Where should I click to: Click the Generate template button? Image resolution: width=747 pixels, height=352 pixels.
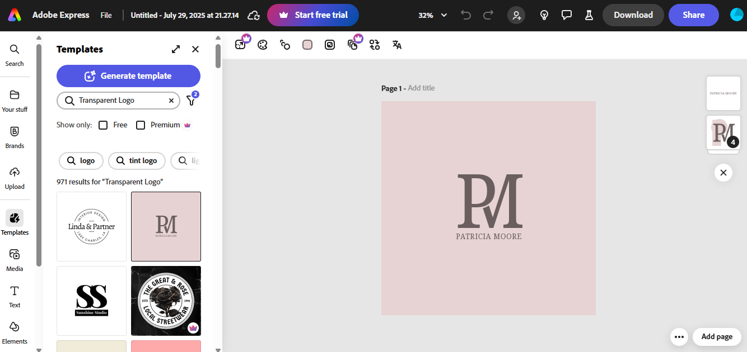point(128,76)
